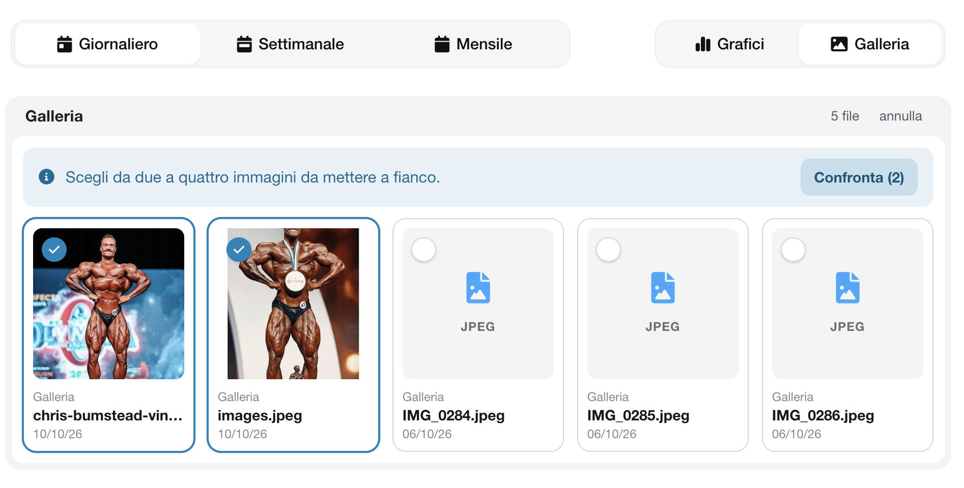Click the filename images.jpeg
Screen dimensions: 964x488
coord(260,416)
